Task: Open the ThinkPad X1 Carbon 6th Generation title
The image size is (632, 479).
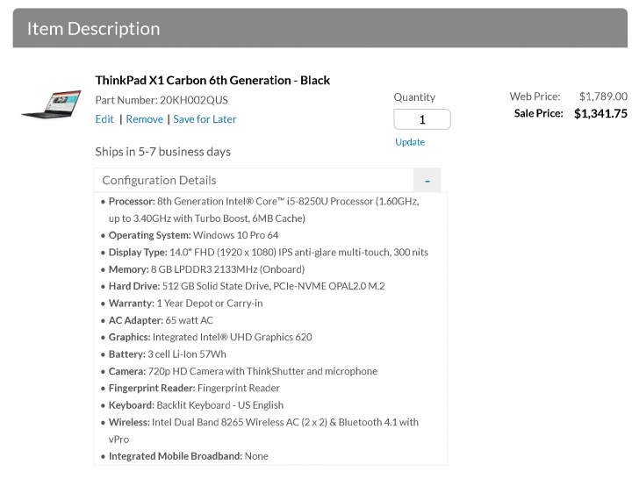Action: pos(212,80)
